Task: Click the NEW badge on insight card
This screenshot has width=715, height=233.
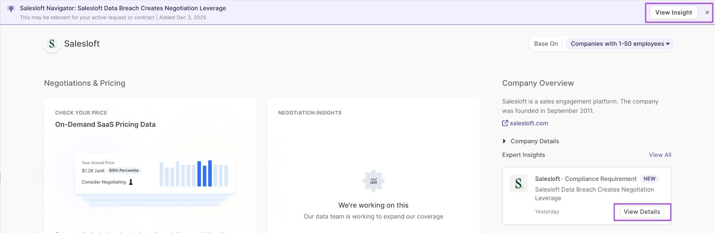Action: tap(649, 179)
